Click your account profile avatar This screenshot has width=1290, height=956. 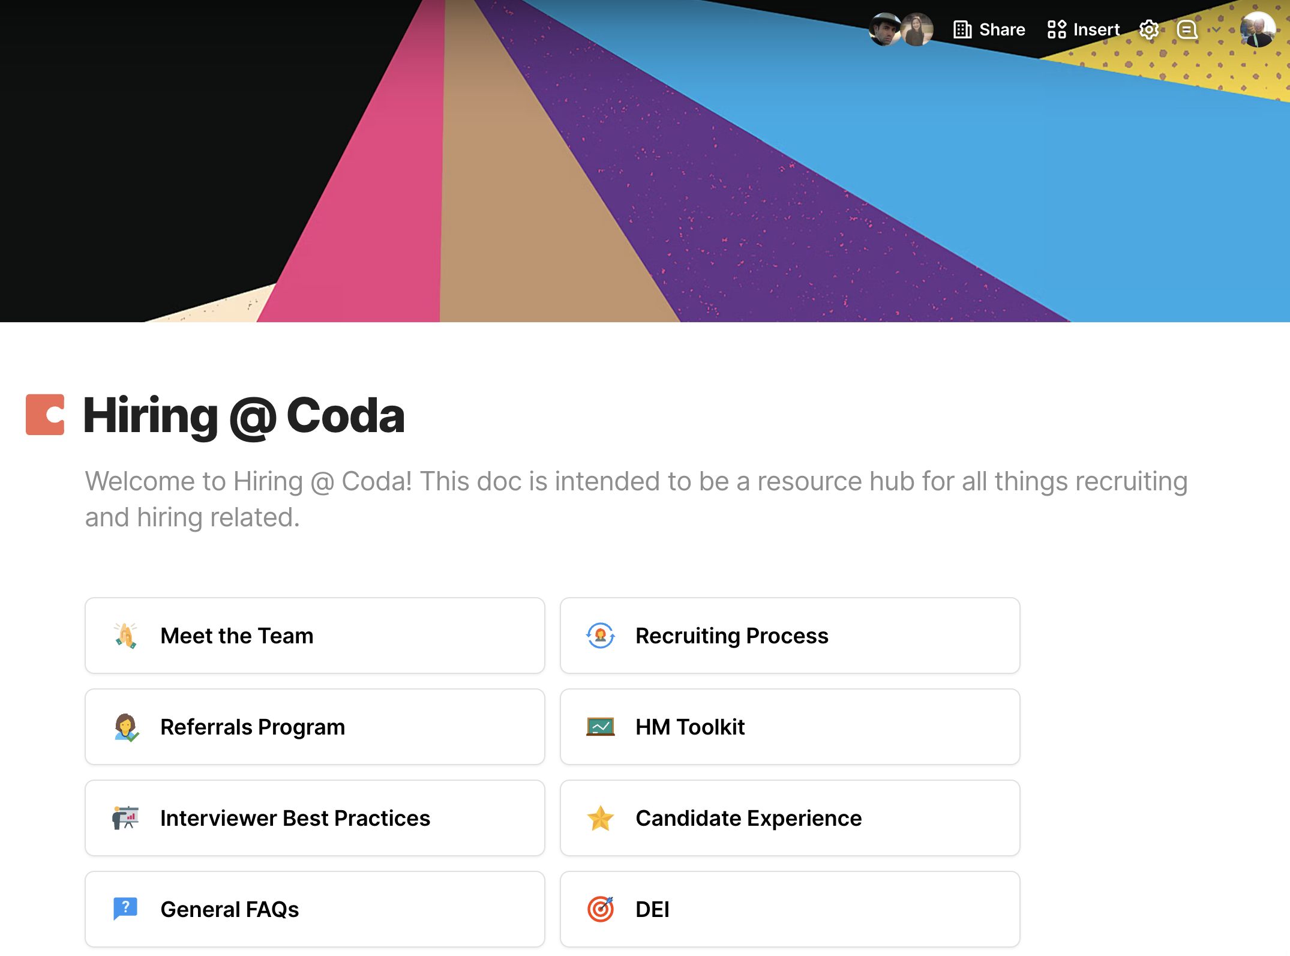pos(1258,29)
